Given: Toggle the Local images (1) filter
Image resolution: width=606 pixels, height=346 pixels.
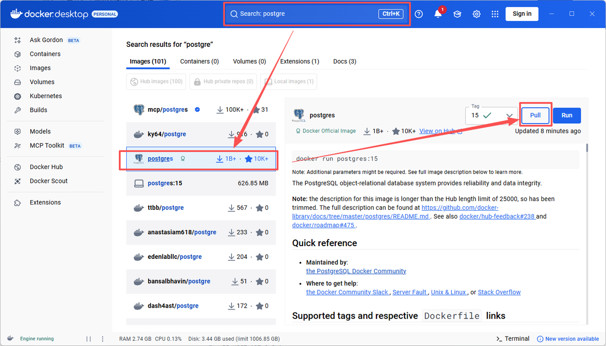Looking at the screenshot, I should (288, 81).
